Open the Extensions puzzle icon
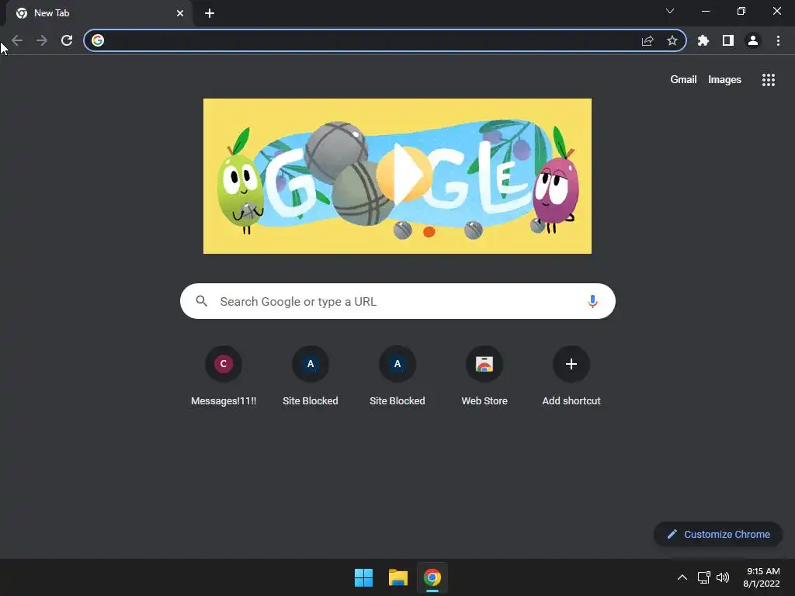795x596 pixels. 703,40
